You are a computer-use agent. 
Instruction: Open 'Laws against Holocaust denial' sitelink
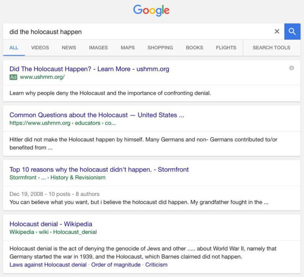click(x=48, y=265)
